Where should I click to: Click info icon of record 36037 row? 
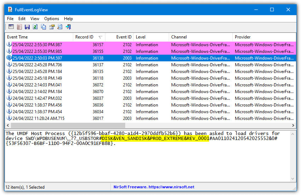[9, 98]
